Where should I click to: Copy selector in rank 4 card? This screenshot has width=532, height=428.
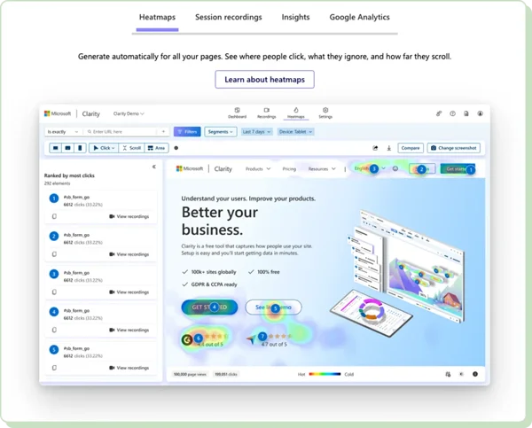click(x=54, y=330)
